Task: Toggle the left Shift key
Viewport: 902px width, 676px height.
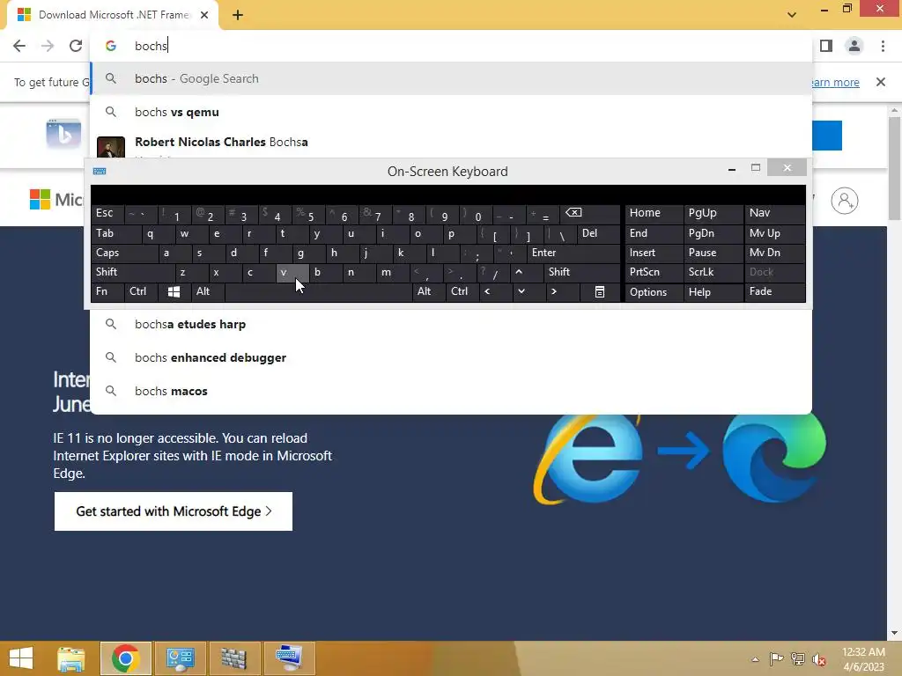Action: tap(132, 272)
